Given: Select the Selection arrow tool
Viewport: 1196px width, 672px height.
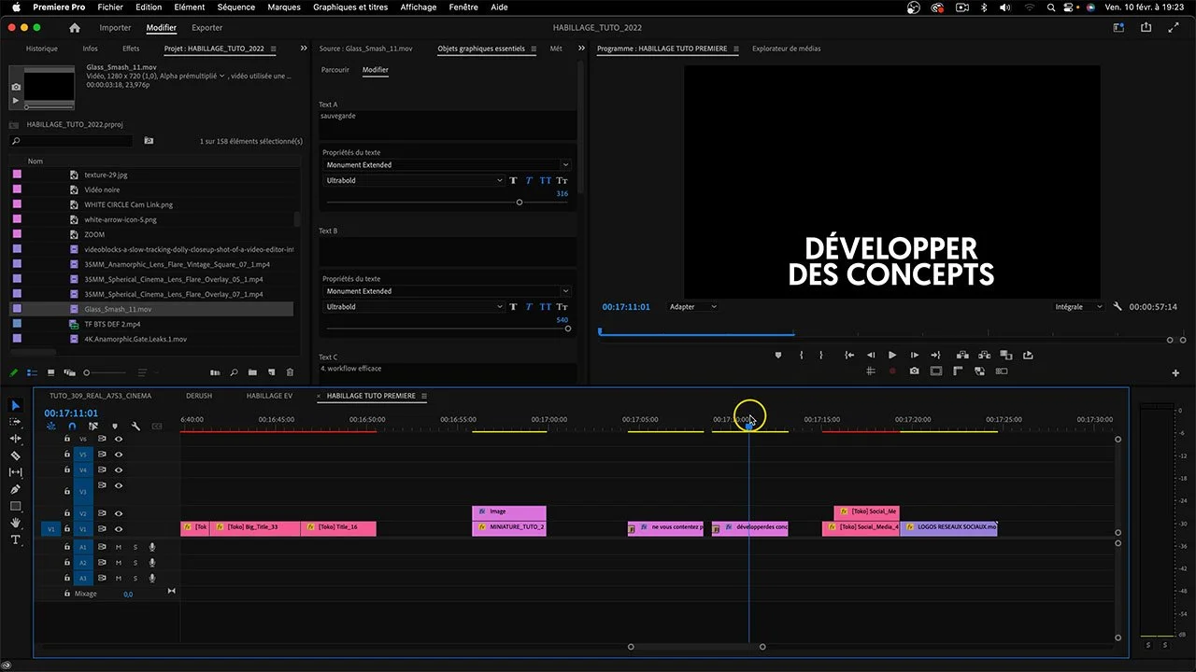Looking at the screenshot, I should tap(15, 405).
